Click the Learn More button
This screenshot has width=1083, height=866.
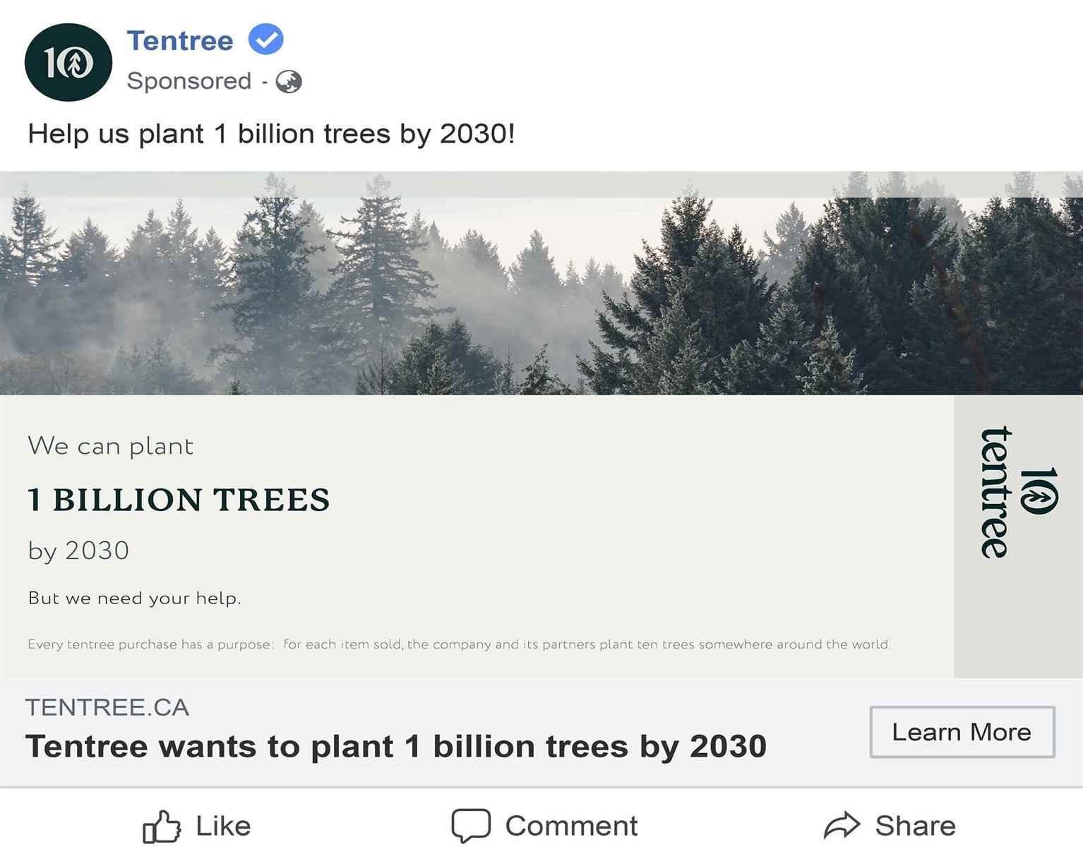962,732
